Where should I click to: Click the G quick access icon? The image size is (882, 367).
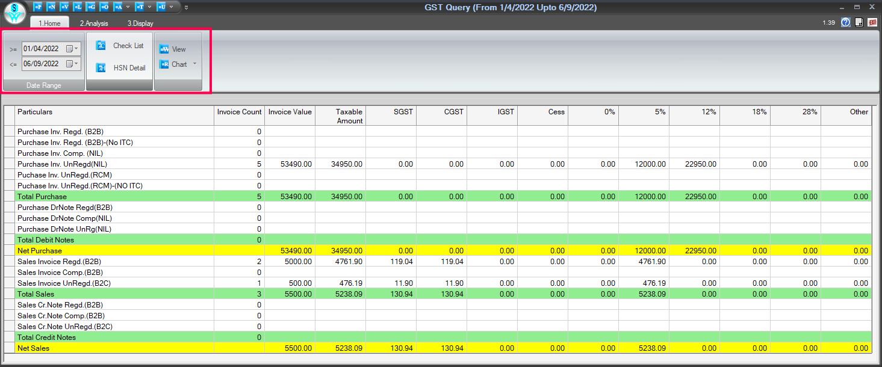91,7
